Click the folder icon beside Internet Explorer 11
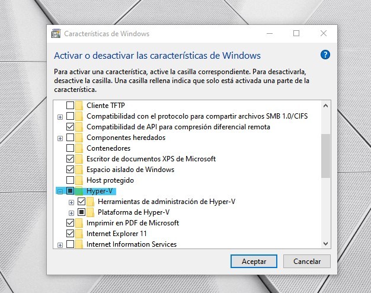The height and width of the screenshot is (293, 371). [x=79, y=234]
